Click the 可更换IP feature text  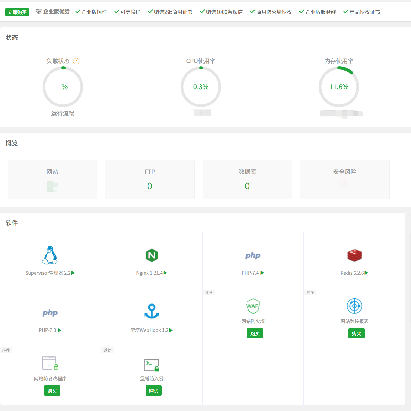tap(131, 12)
